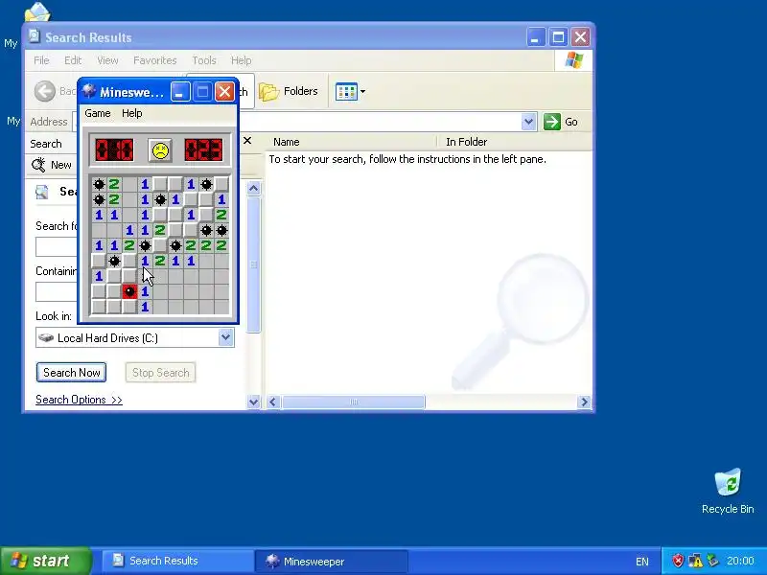Click the red security shield tray icon
Screen dimensions: 767x575
678,561
